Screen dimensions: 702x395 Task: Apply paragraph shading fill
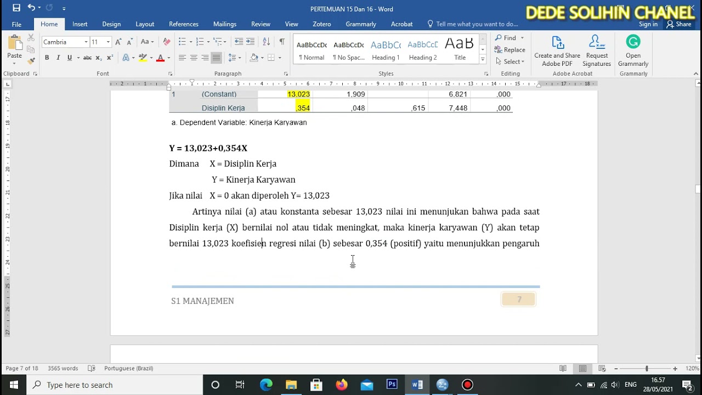[254, 58]
